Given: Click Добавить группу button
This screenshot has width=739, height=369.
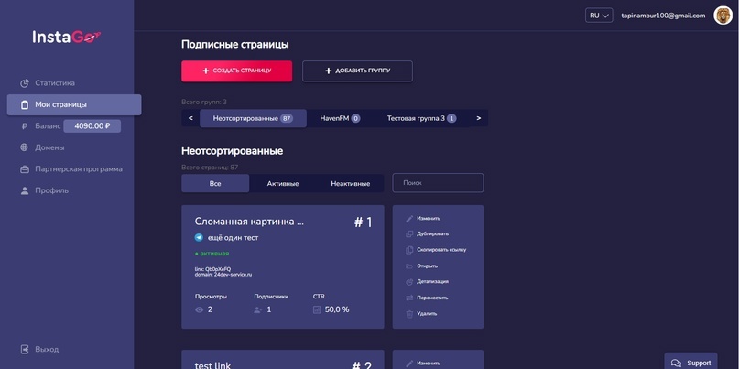Looking at the screenshot, I should click(x=357, y=71).
